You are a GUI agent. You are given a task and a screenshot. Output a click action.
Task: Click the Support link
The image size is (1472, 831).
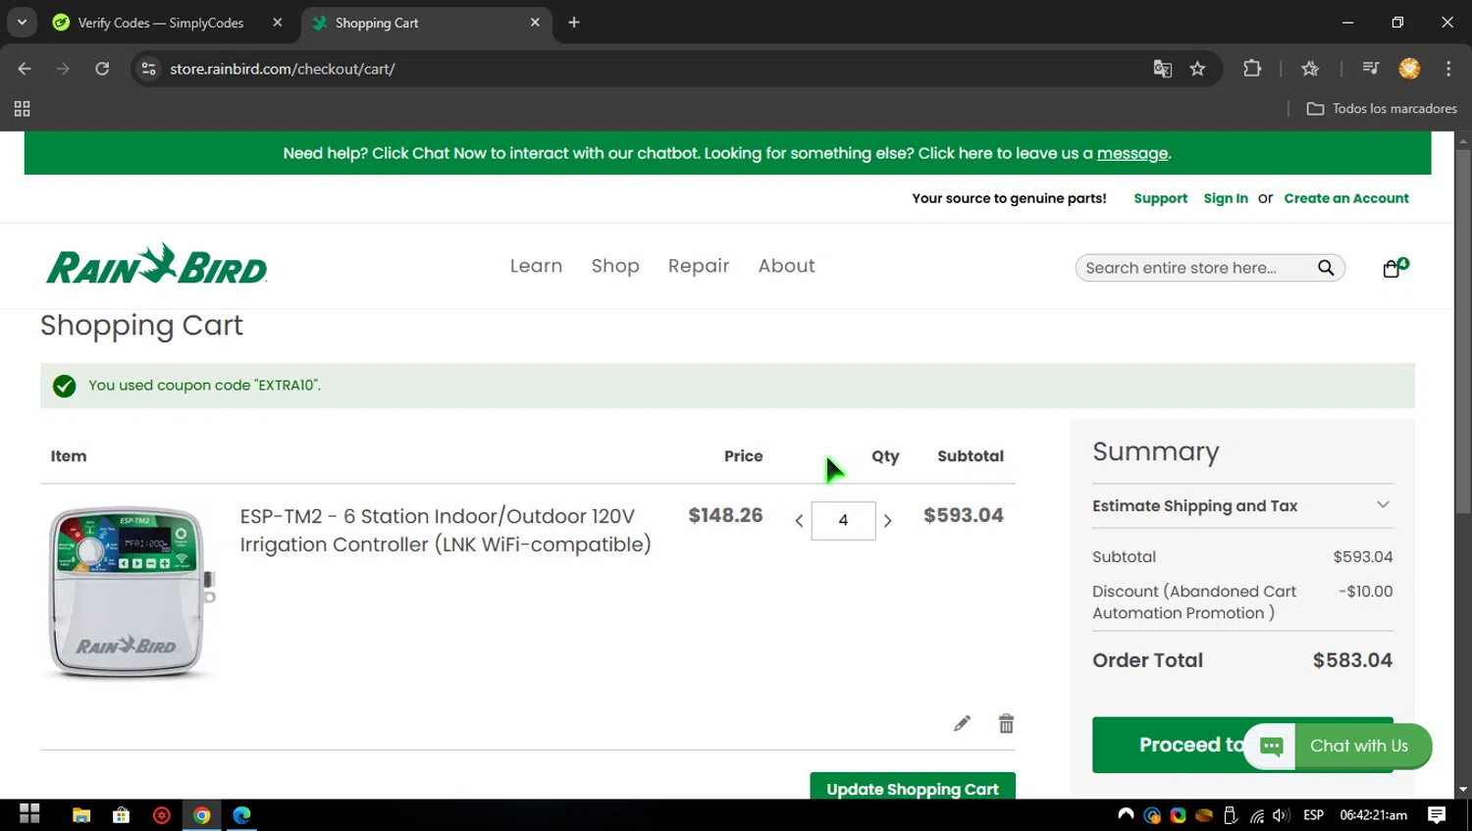click(1160, 198)
